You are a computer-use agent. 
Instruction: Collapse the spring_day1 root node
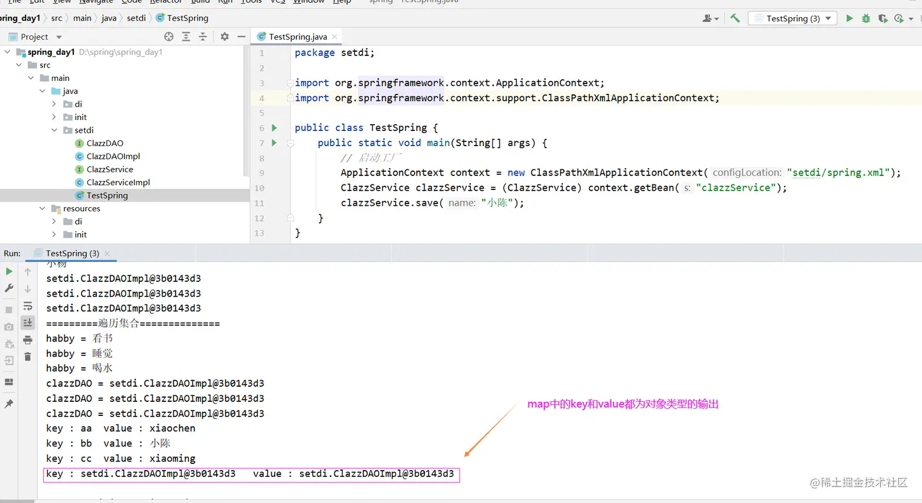point(7,52)
